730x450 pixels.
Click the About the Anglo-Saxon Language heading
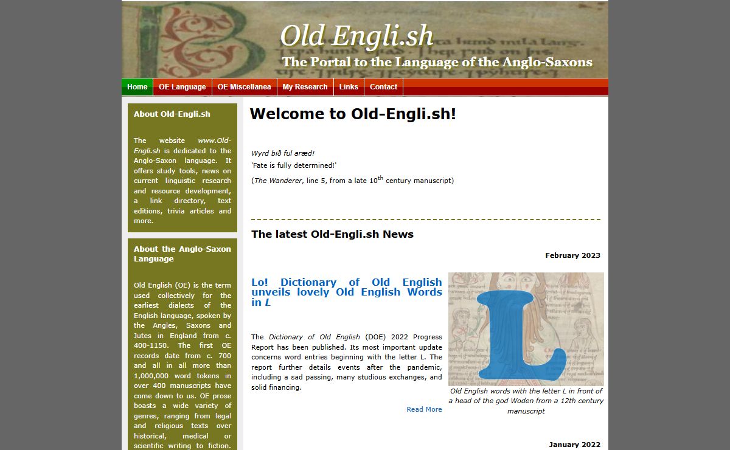[182, 254]
